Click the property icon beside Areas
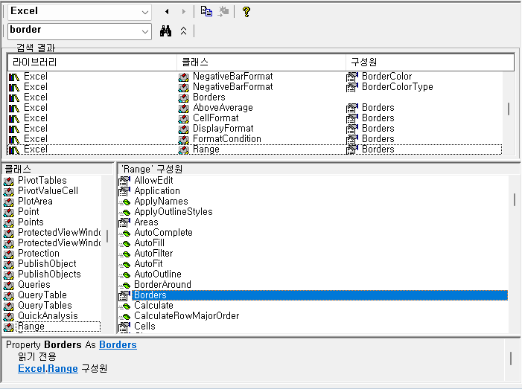The width and height of the screenshot is (522, 389). [x=124, y=222]
